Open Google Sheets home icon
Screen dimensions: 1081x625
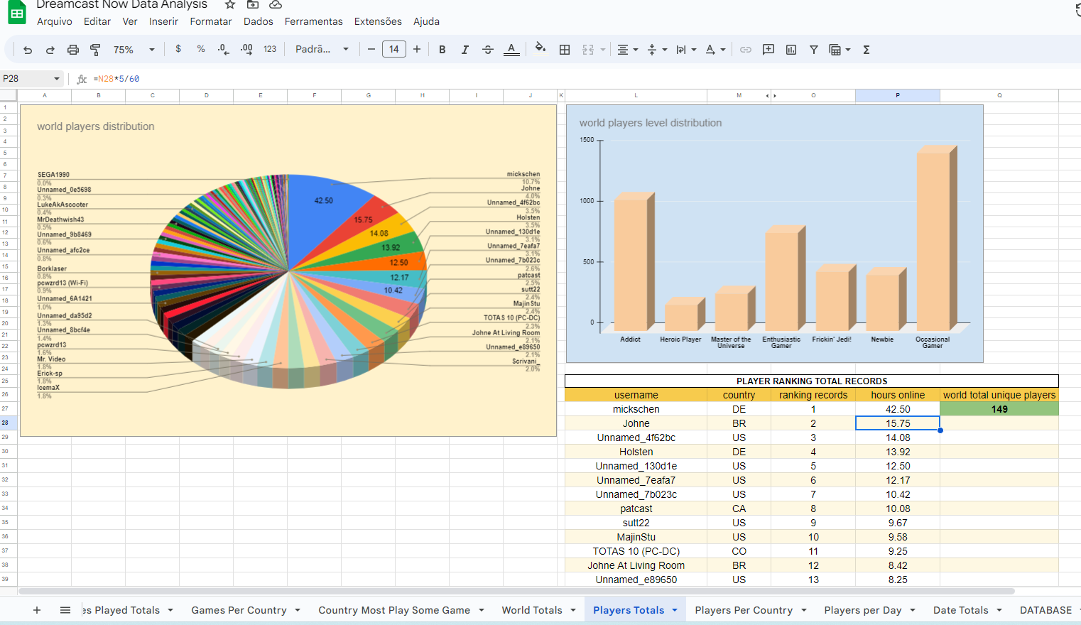(17, 12)
